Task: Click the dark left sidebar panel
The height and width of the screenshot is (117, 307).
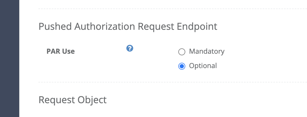Action: tap(10, 59)
